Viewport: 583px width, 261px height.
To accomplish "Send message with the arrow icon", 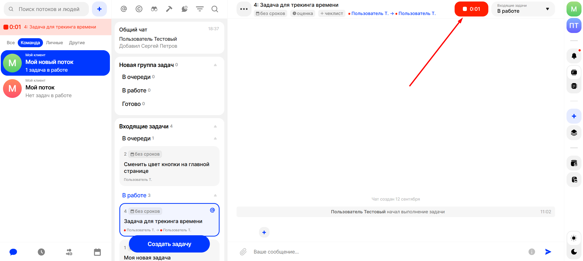I will [548, 252].
